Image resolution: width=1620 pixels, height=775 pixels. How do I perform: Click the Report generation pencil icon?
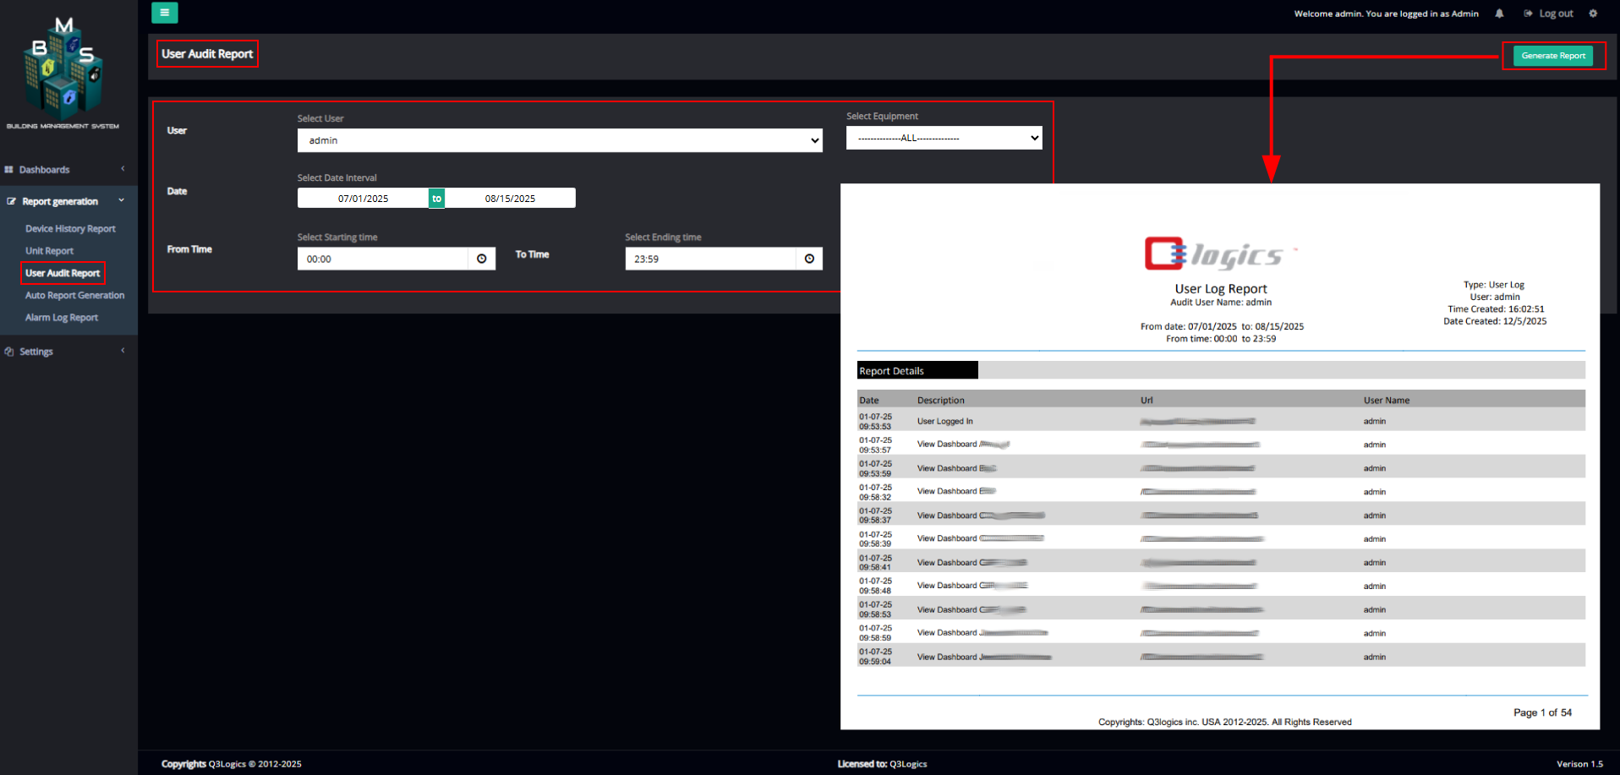click(10, 201)
